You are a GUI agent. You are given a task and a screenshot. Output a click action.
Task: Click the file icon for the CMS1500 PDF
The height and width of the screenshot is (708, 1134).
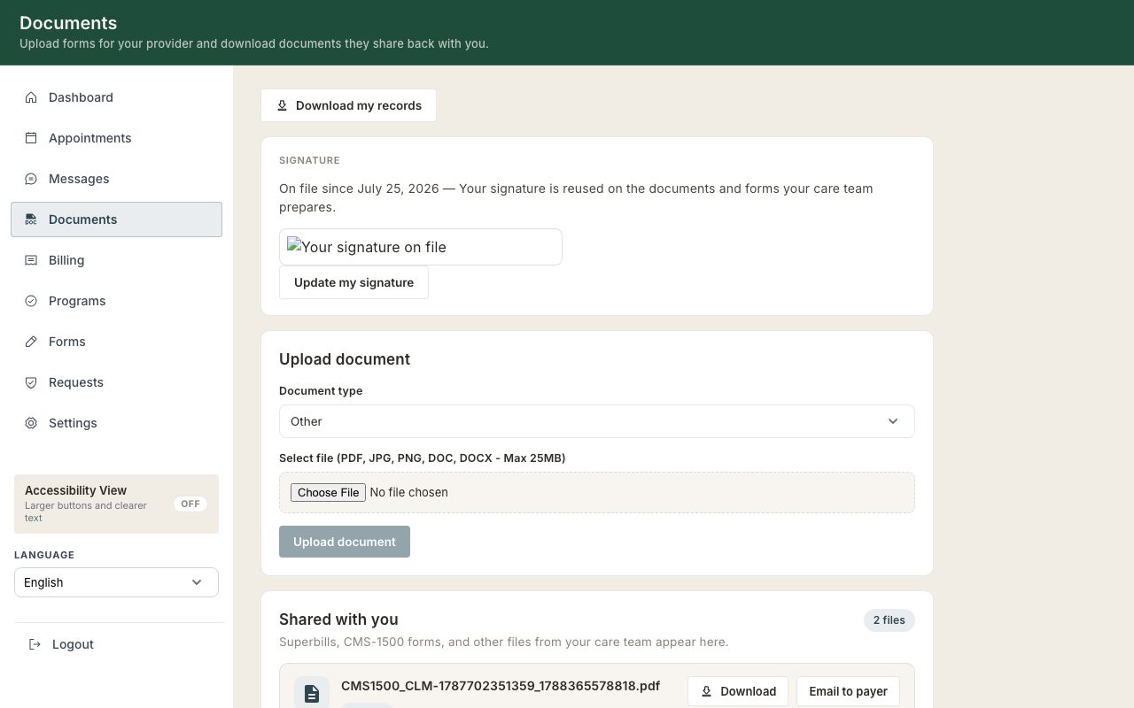312,694
